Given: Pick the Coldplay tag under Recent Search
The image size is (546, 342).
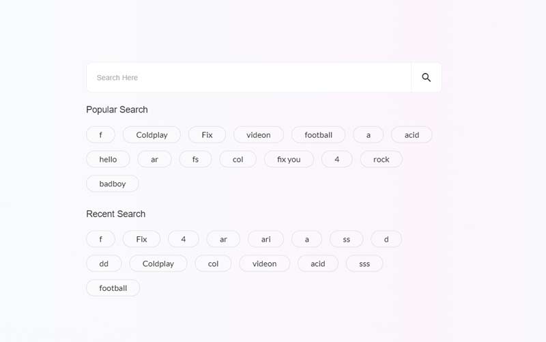Looking at the screenshot, I should click(x=158, y=264).
